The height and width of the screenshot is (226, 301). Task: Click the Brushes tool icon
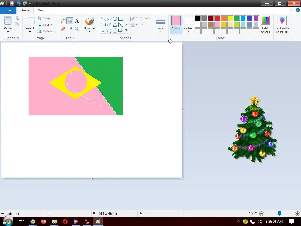89,21
